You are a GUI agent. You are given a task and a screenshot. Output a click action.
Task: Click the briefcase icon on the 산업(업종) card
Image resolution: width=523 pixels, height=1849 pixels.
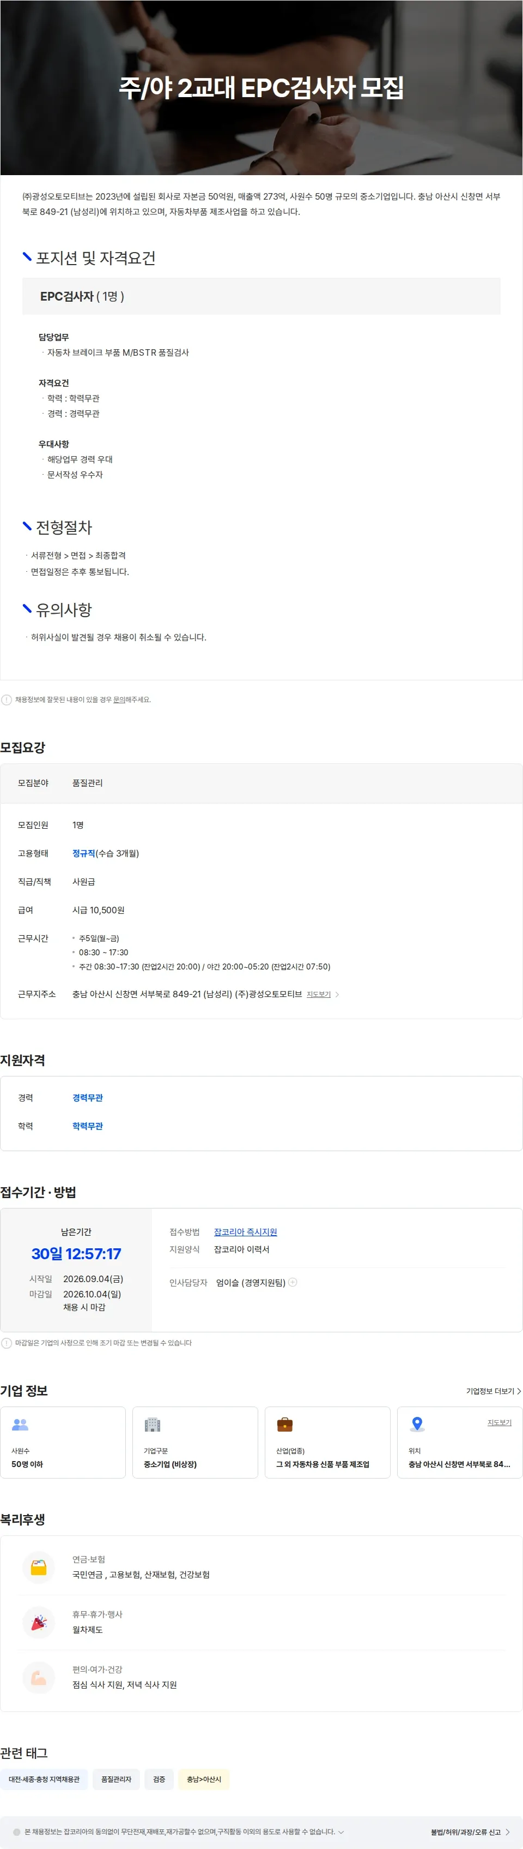[284, 1424]
